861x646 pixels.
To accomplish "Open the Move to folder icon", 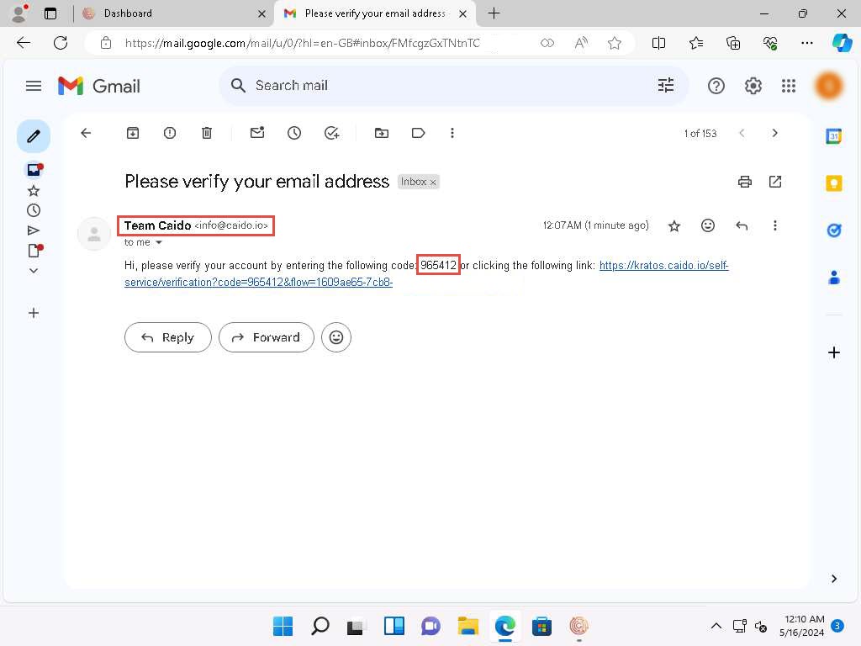I will (x=382, y=133).
